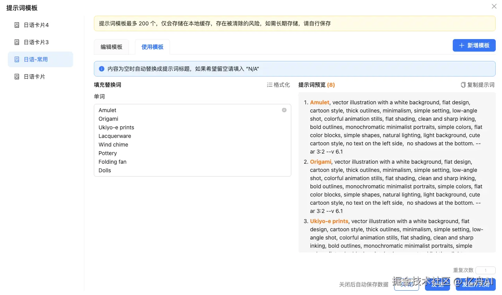
Task: Switch to the 编辑模板 tab
Action: click(x=111, y=47)
